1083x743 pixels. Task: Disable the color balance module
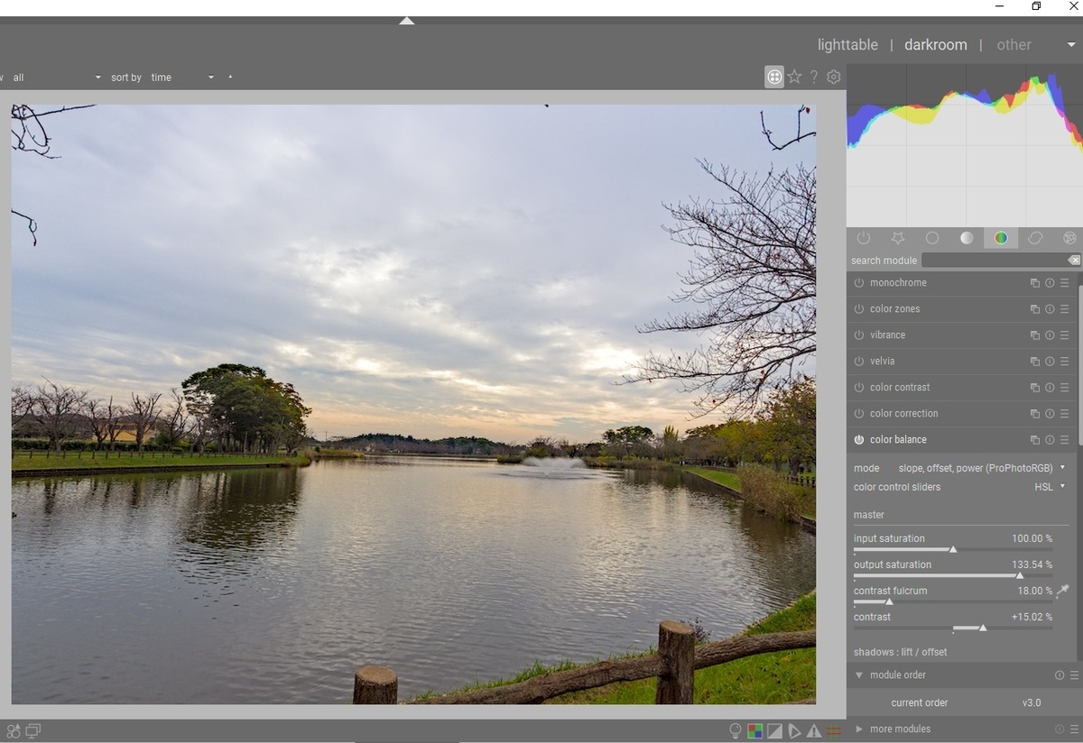click(859, 440)
